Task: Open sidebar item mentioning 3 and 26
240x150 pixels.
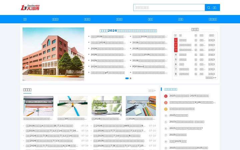Action: [192, 102]
